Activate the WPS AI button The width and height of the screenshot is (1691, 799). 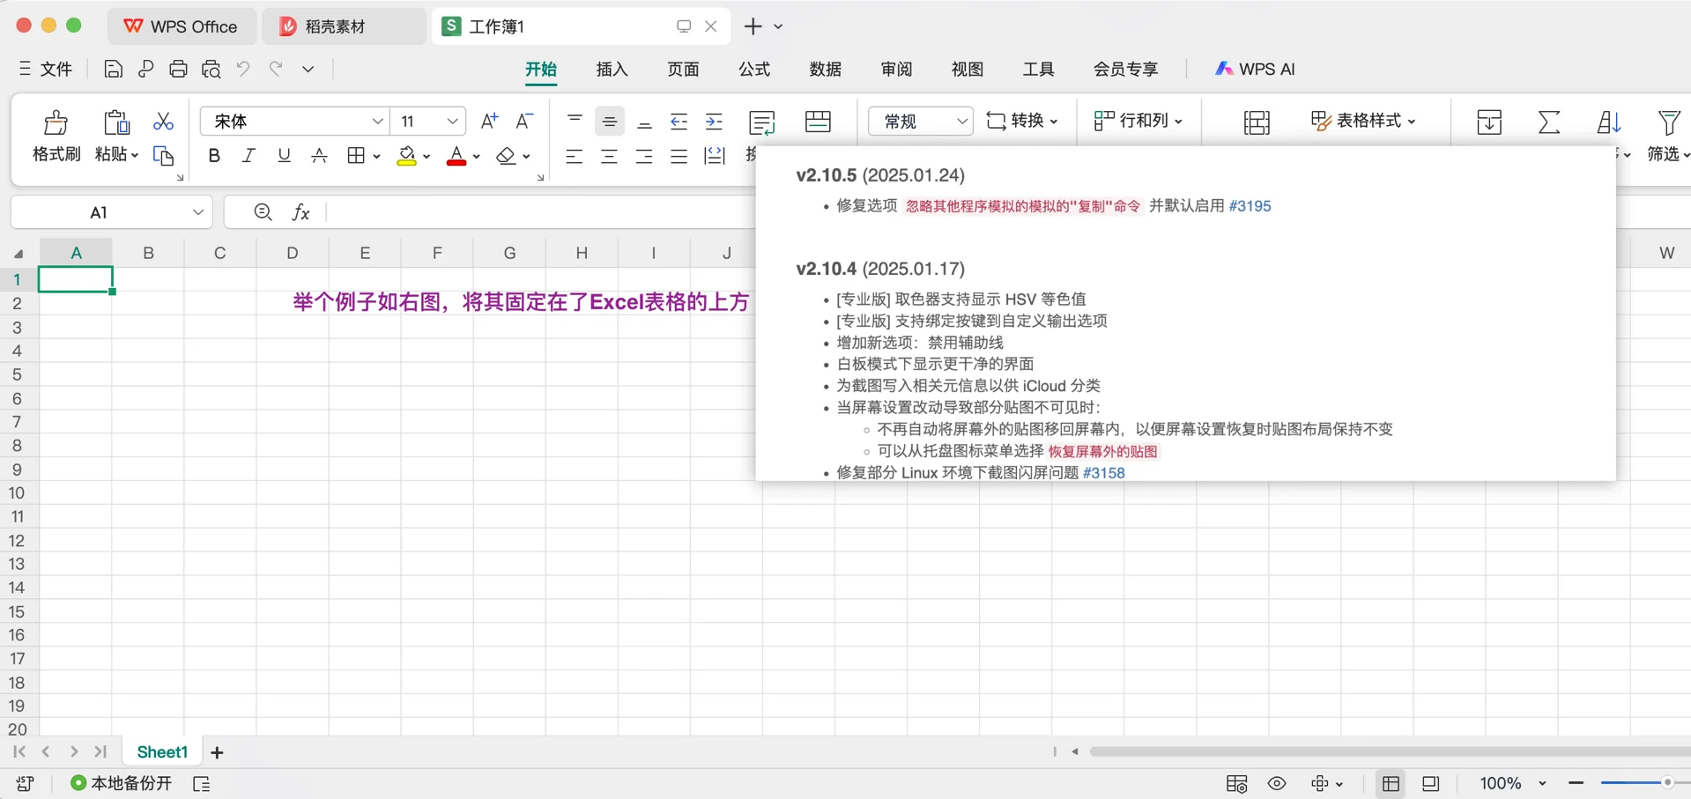click(x=1255, y=69)
